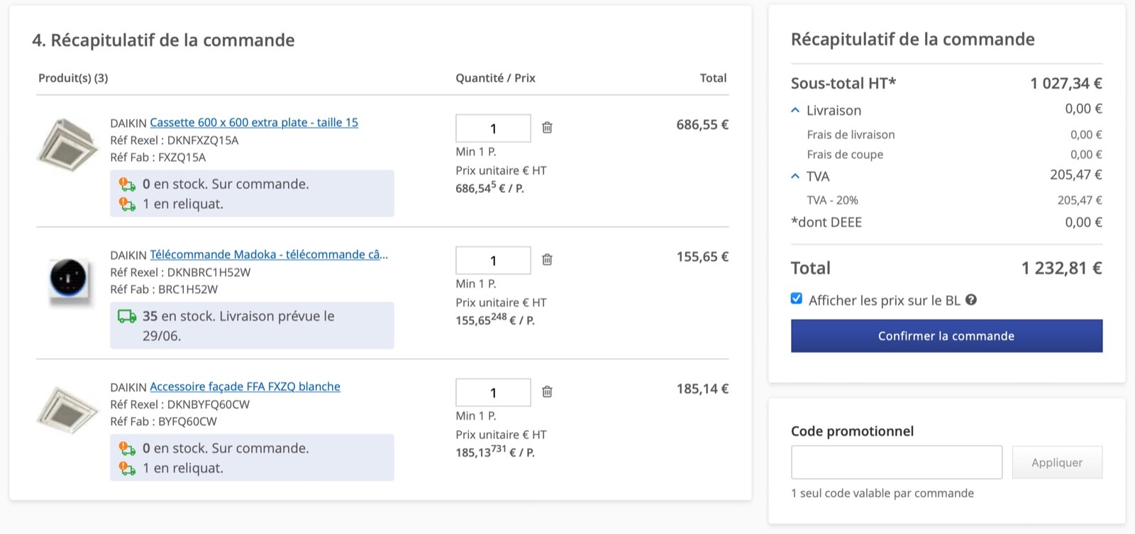Click the orange truck icon beside '0 en stock' for Cassette

tap(127, 184)
